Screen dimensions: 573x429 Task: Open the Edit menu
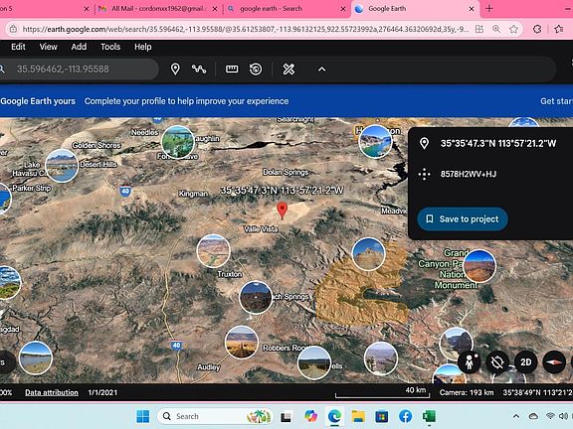click(18, 47)
